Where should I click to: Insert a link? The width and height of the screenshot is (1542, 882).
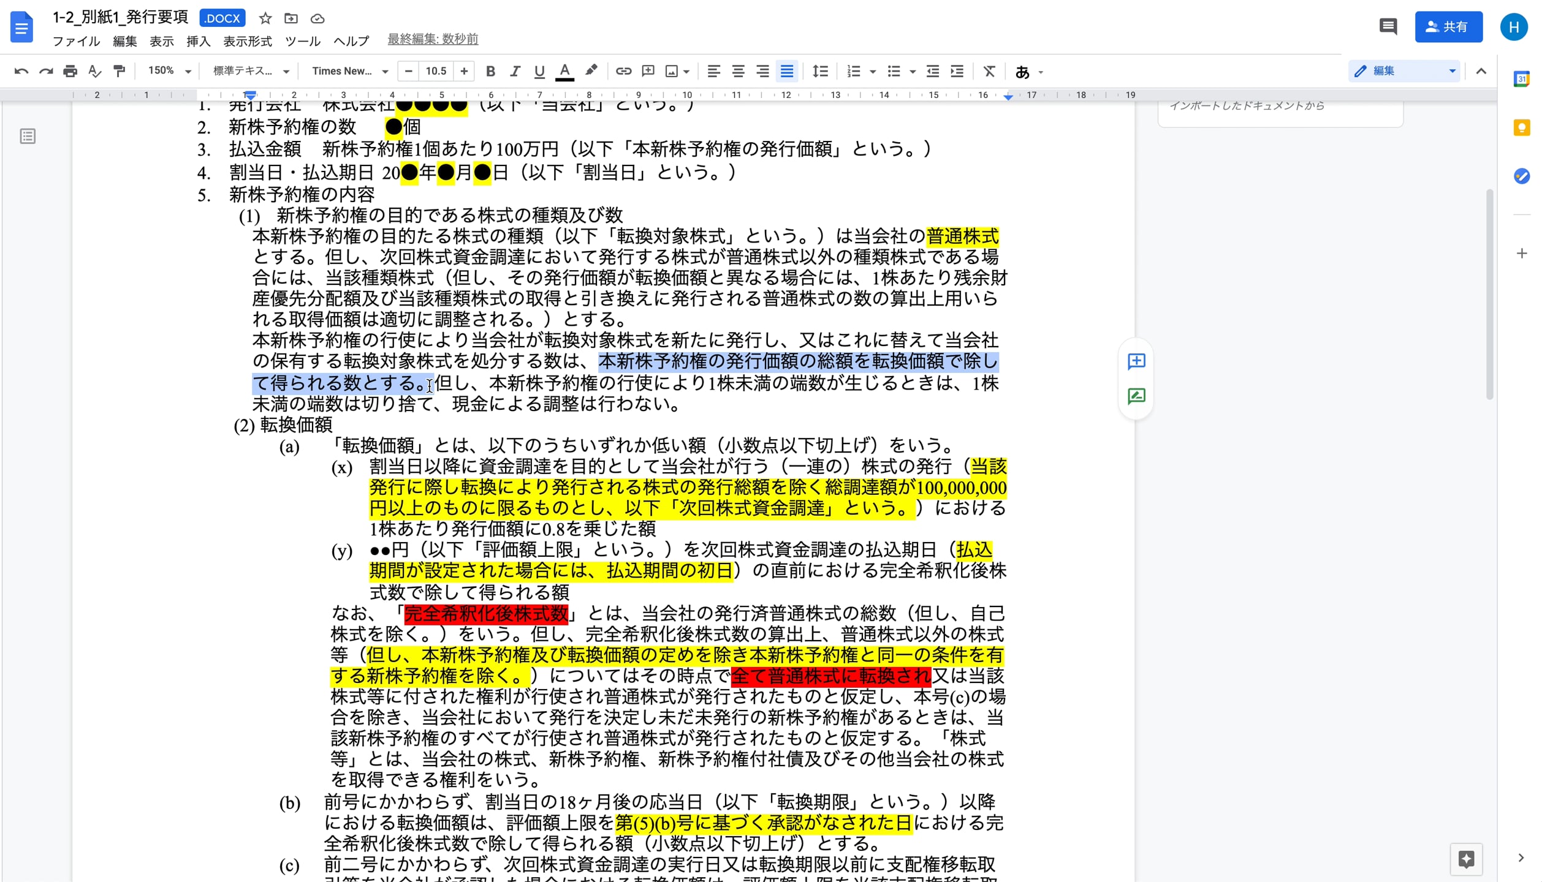pyautogui.click(x=623, y=71)
